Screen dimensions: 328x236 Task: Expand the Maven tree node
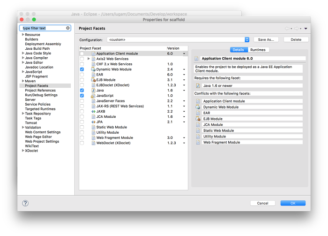click(23, 81)
